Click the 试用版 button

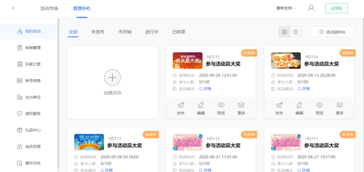click(x=336, y=8)
